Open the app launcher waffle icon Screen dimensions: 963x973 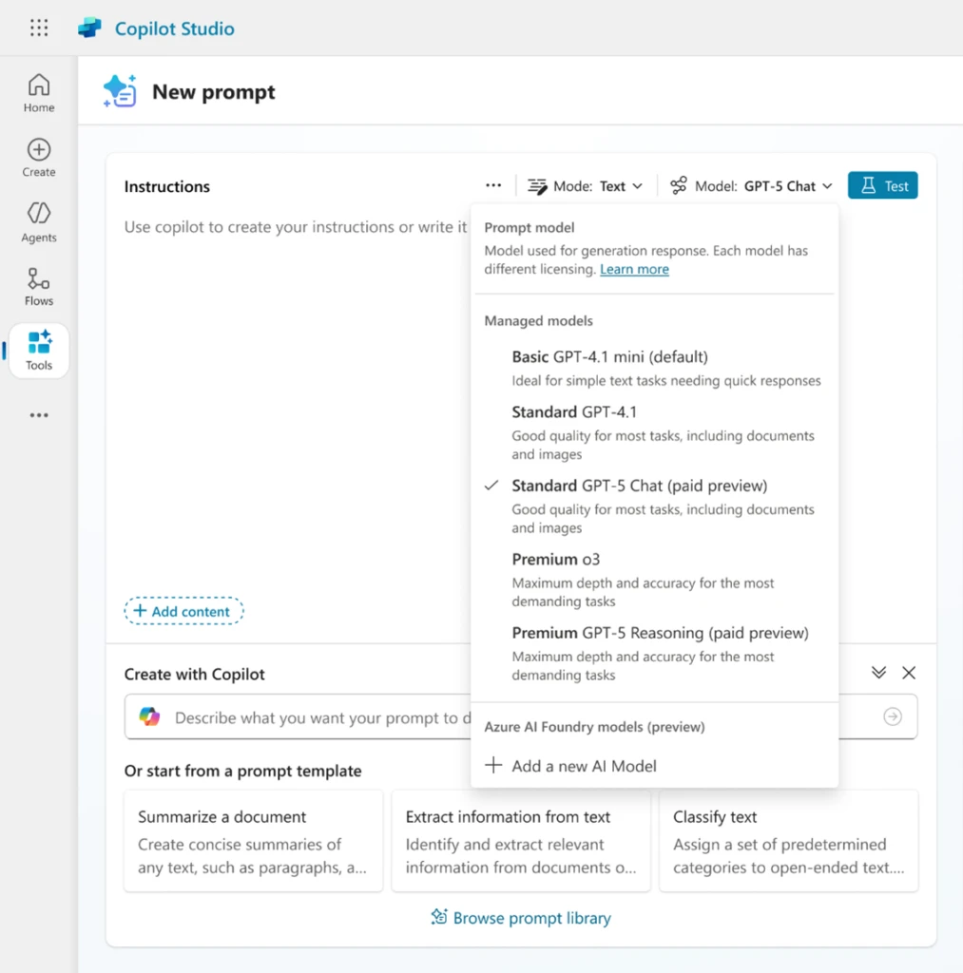pos(38,28)
